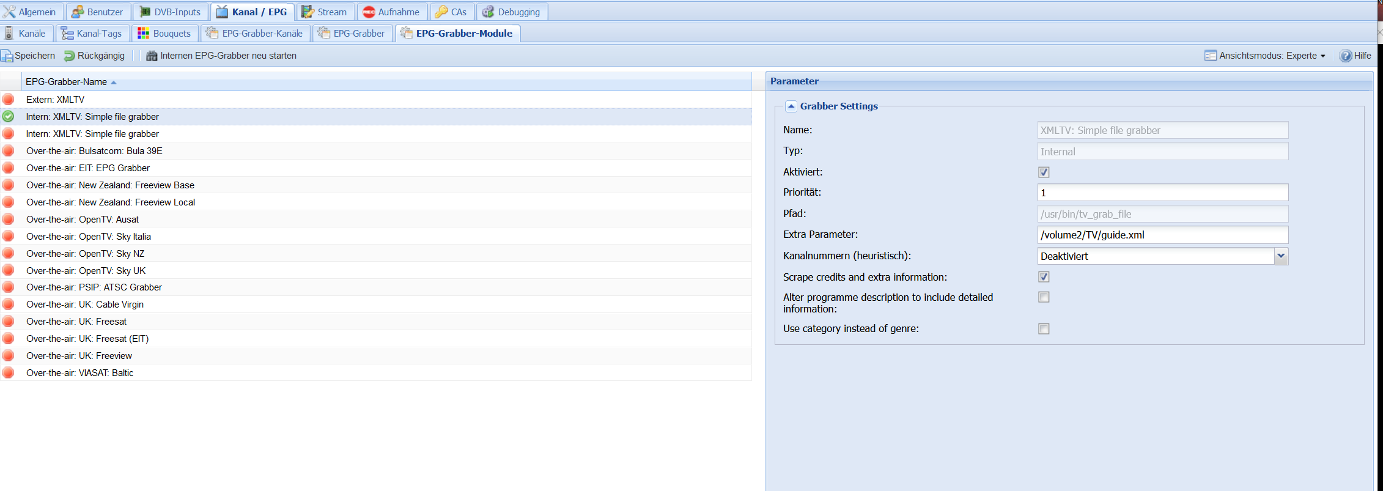Click red status icon for UK: Cable Virgin
This screenshot has height=491, width=1383.
point(8,304)
